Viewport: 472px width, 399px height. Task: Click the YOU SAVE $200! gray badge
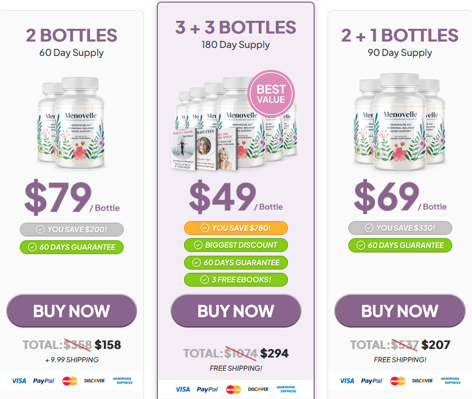71,230
